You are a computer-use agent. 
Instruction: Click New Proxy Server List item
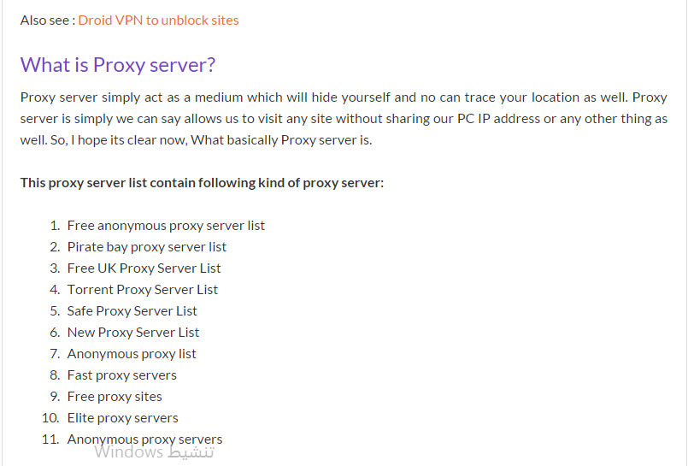(133, 333)
